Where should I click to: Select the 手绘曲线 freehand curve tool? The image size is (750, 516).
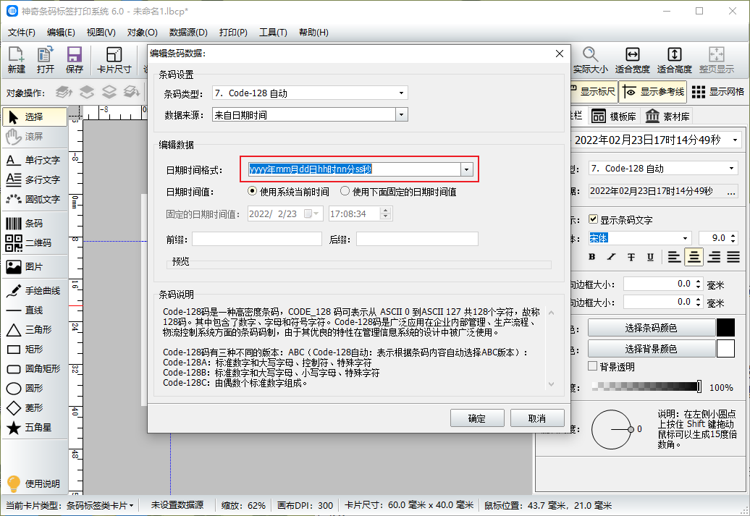click(x=33, y=290)
